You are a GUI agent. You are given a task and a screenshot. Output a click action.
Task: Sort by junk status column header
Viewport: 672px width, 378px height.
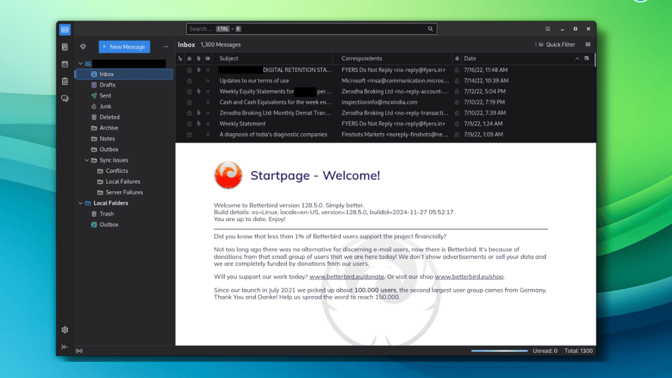point(457,58)
